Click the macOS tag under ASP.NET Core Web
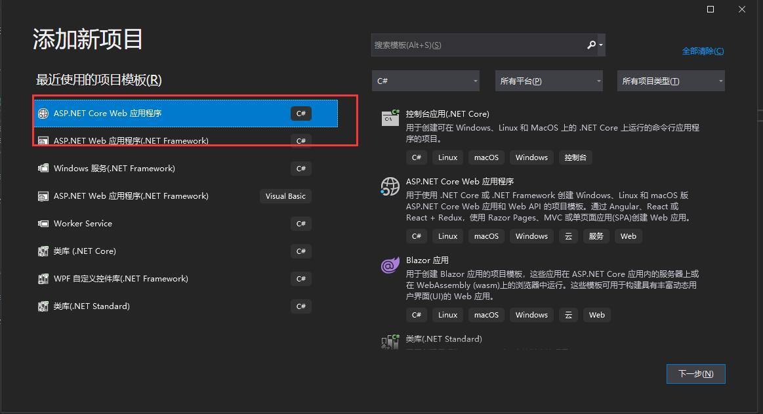763x414 pixels. coord(487,236)
